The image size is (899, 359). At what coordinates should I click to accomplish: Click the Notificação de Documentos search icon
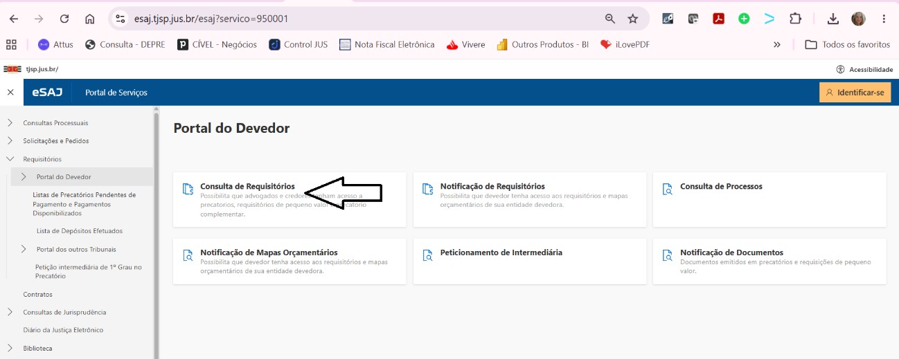(668, 255)
